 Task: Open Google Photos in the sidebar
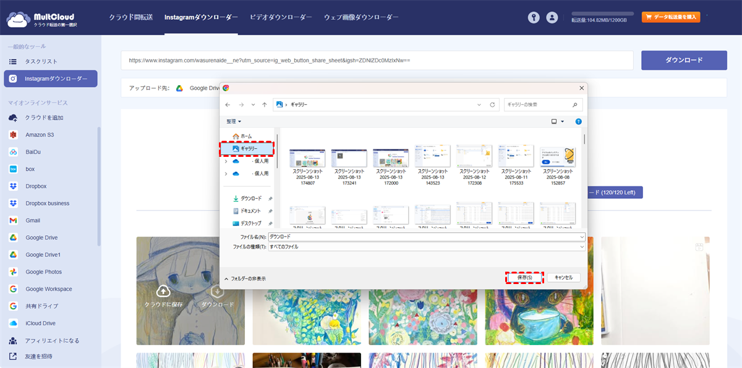pyautogui.click(x=43, y=272)
